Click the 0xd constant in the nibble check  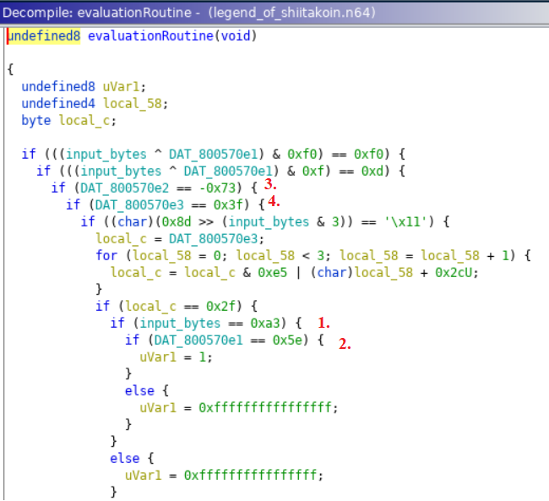(x=372, y=171)
